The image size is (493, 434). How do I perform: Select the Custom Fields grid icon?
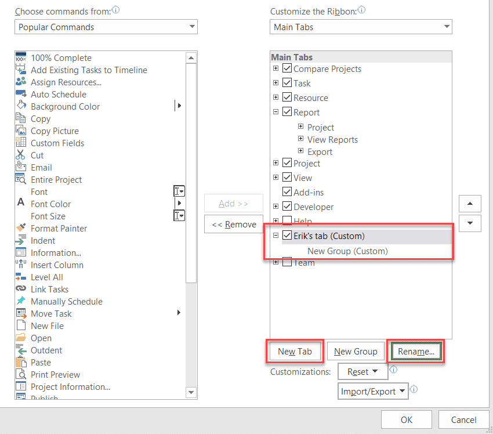21,142
